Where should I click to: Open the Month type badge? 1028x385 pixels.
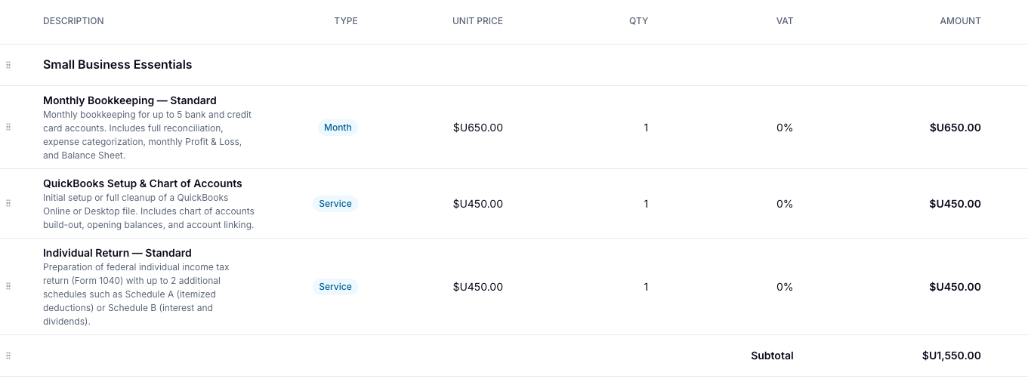click(338, 128)
